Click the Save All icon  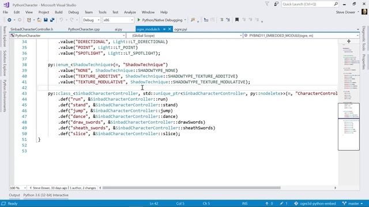pyautogui.click(x=52, y=20)
